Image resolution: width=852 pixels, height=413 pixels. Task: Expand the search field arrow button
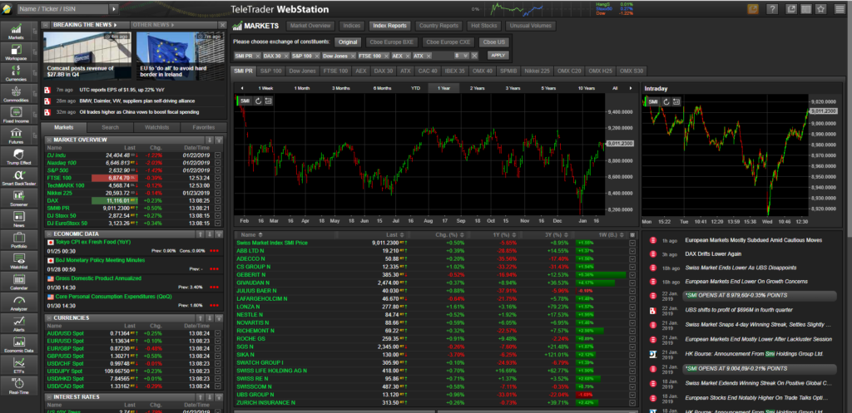113,8
